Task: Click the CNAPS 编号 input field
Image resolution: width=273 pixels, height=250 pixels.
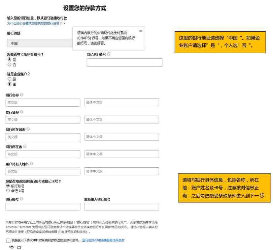Action: pyautogui.click(x=125, y=62)
